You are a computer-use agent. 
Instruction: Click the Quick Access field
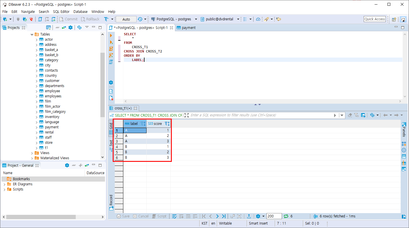(x=375, y=19)
